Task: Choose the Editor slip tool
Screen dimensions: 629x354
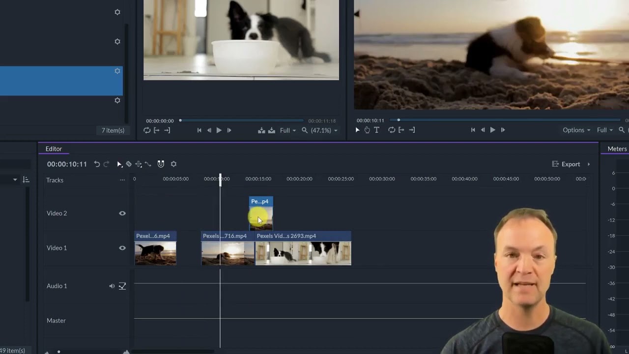Action: pos(139,164)
